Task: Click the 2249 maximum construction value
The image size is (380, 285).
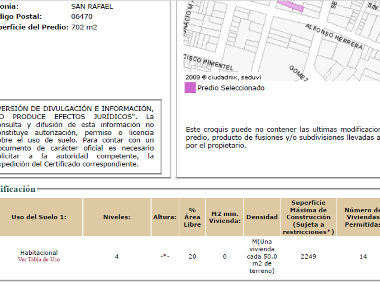Action: point(309,256)
